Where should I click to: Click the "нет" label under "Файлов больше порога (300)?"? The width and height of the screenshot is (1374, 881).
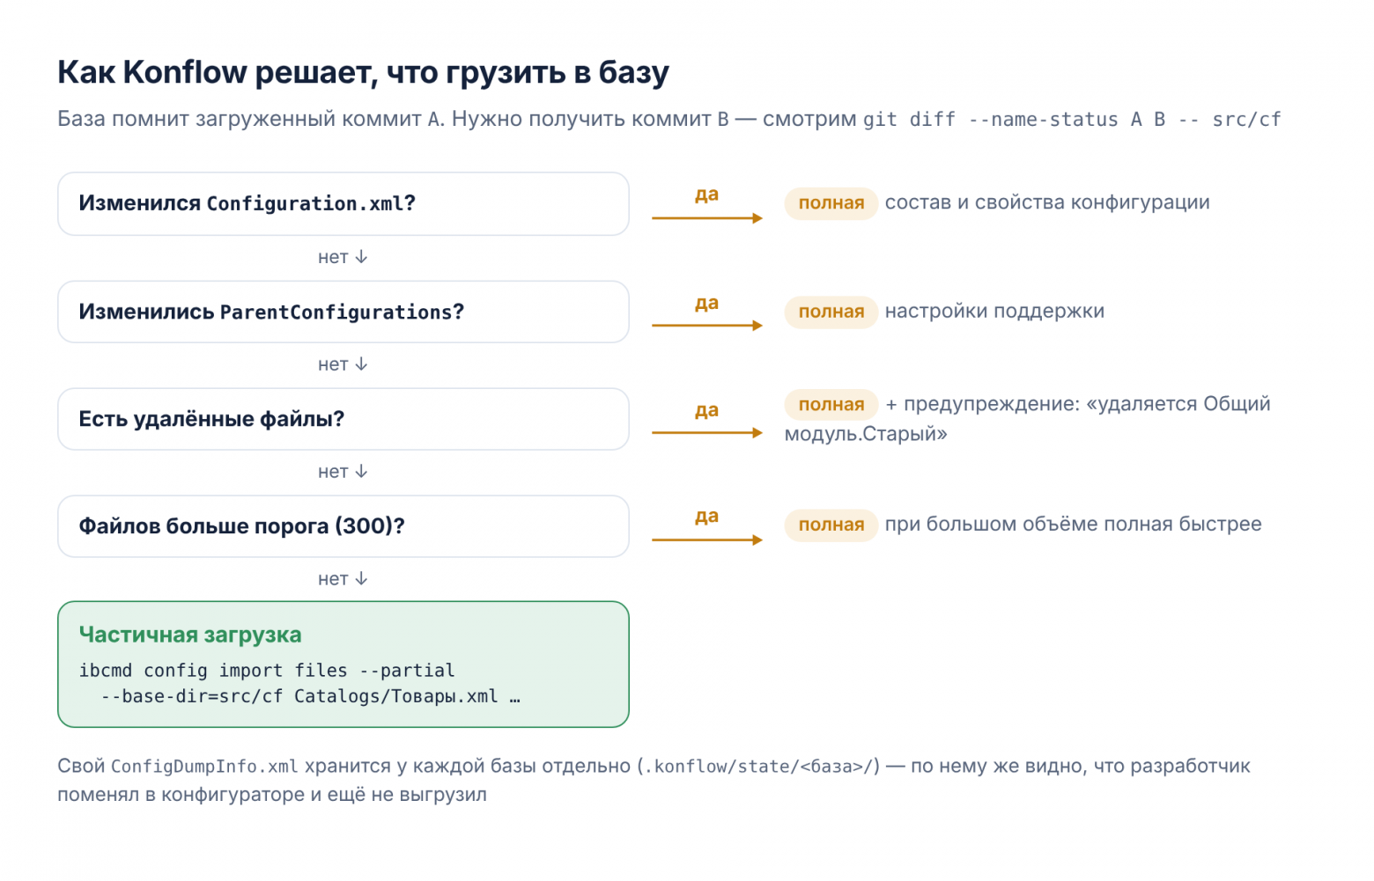tap(343, 579)
